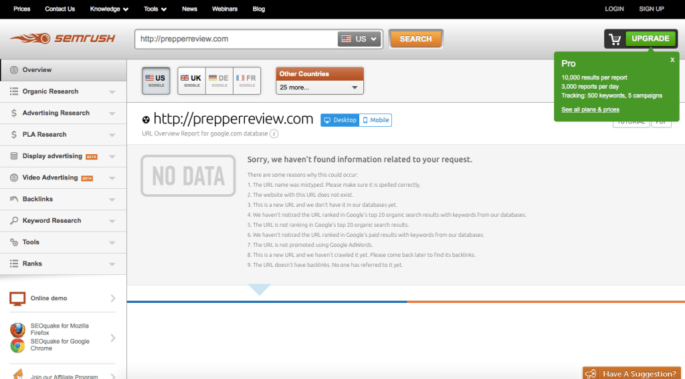Expand the Backlinks section arrow

pyautogui.click(x=112, y=200)
